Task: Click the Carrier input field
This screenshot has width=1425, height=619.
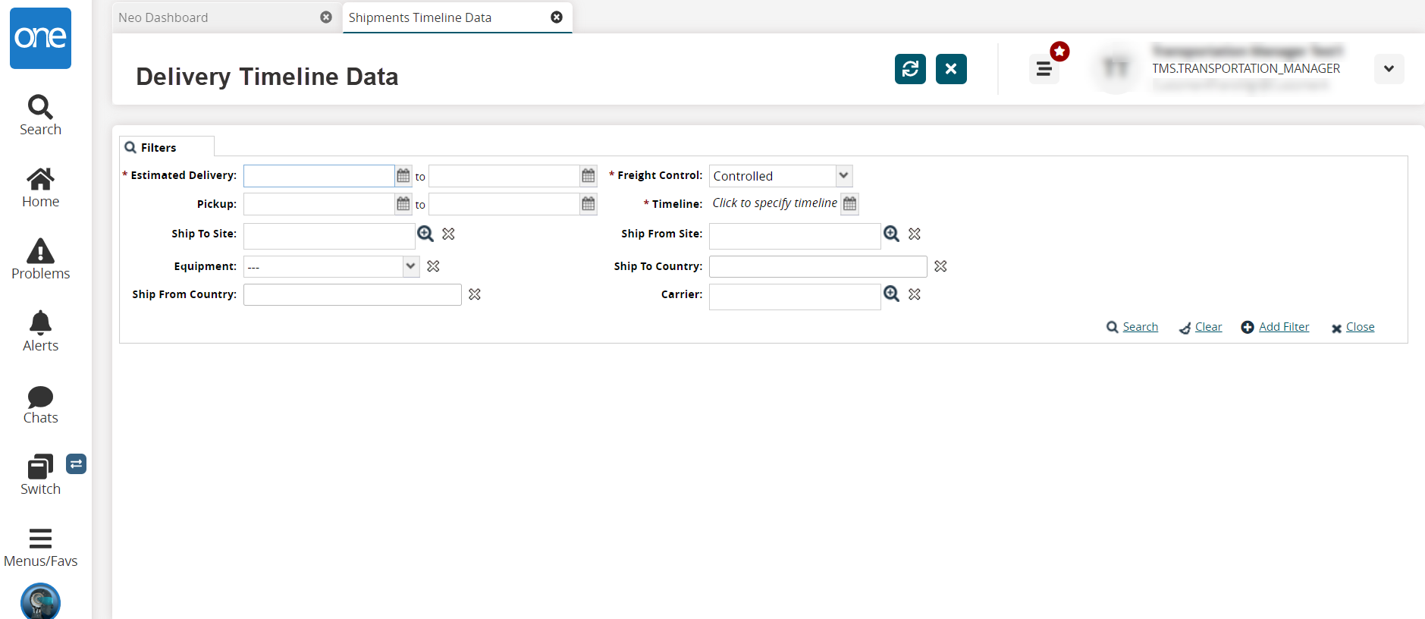Action: 795,297
